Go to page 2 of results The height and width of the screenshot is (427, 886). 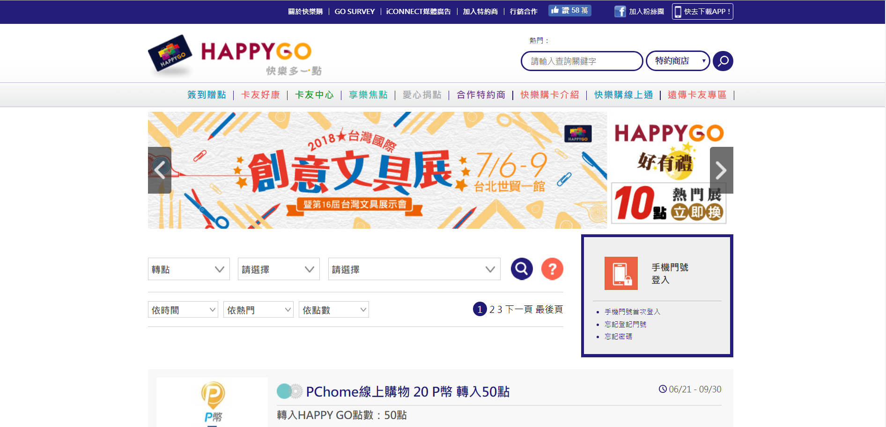[x=492, y=310]
